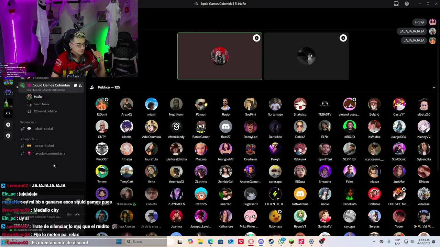This screenshot has height=247, width=440.
Task: Collapse the Suplencia channel category
Action: tap(28, 122)
